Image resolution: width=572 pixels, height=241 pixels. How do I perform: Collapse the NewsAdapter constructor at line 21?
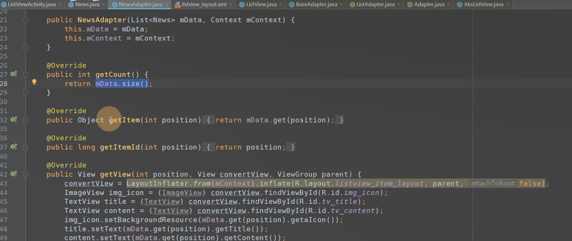(x=25, y=20)
